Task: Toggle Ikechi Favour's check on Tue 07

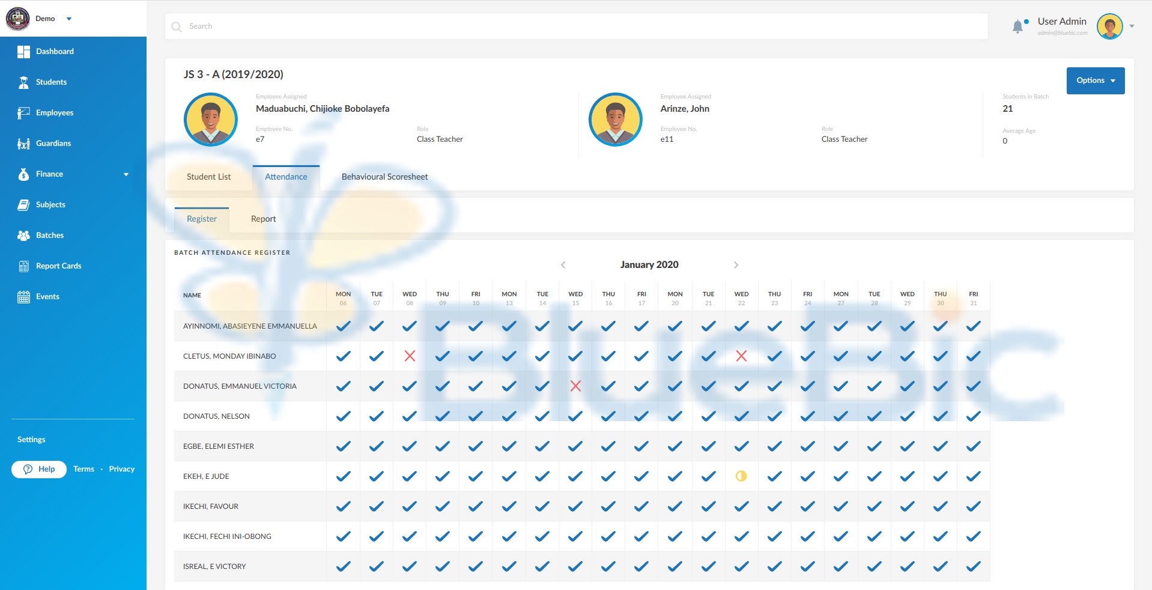Action: (377, 506)
